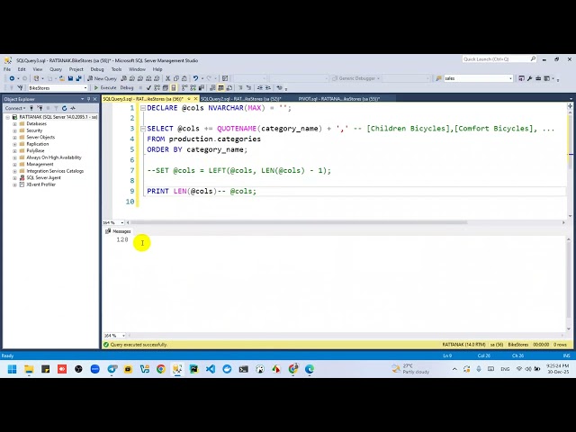This screenshot has height=432, width=576.
Task: Open Chrome from the taskbar
Action: pos(161,369)
